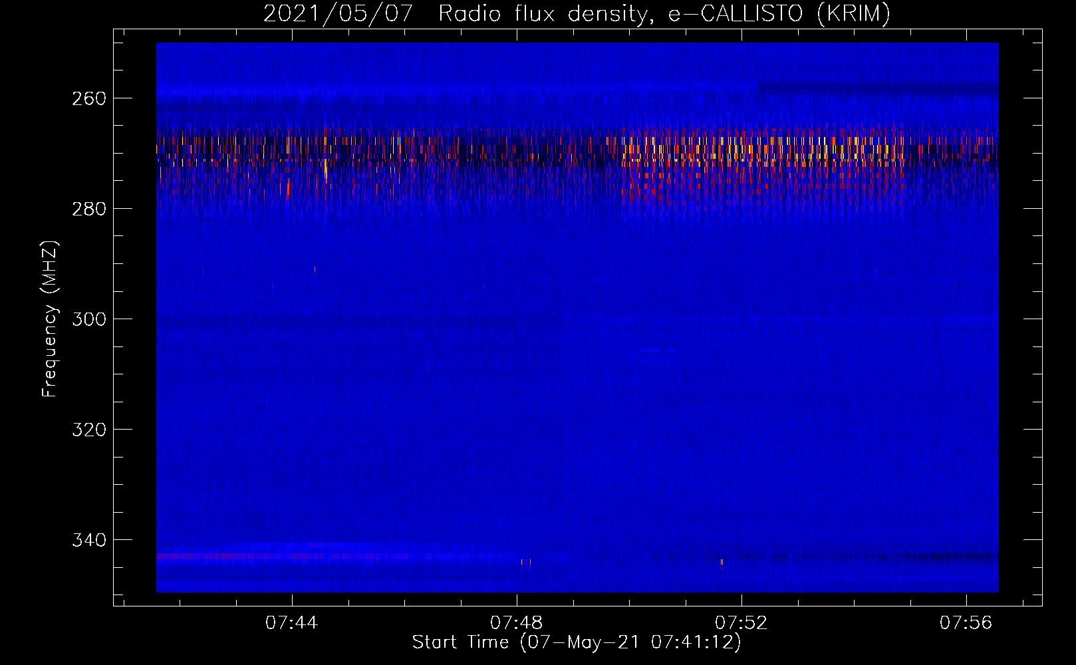Click the 07:48 time tick label

pos(517,623)
